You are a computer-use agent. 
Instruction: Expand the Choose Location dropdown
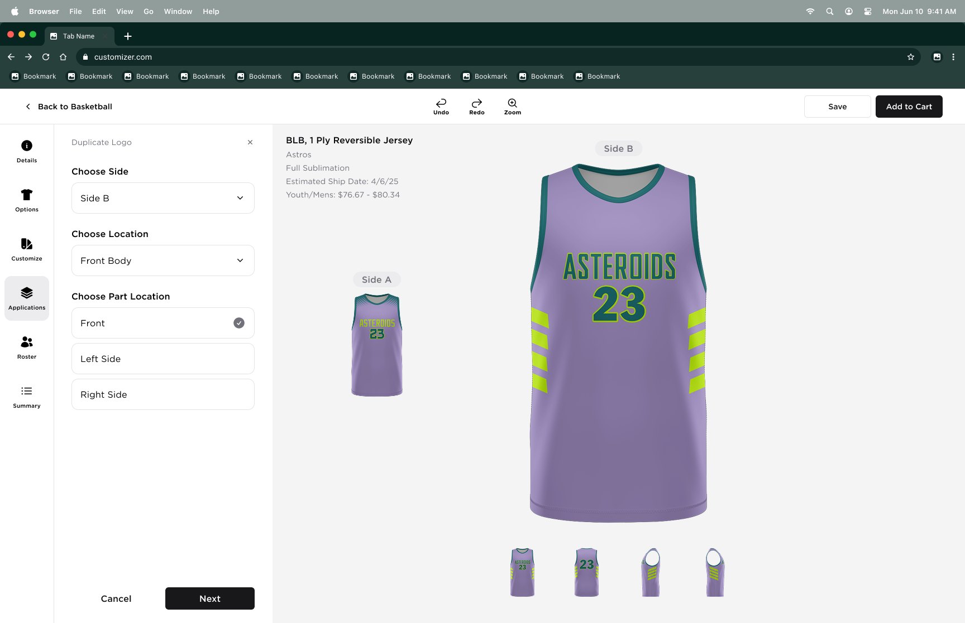pos(163,260)
